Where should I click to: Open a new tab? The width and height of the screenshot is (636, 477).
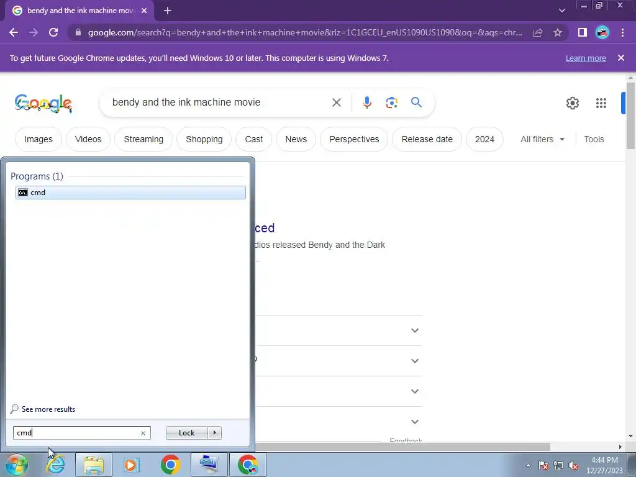coord(168,11)
